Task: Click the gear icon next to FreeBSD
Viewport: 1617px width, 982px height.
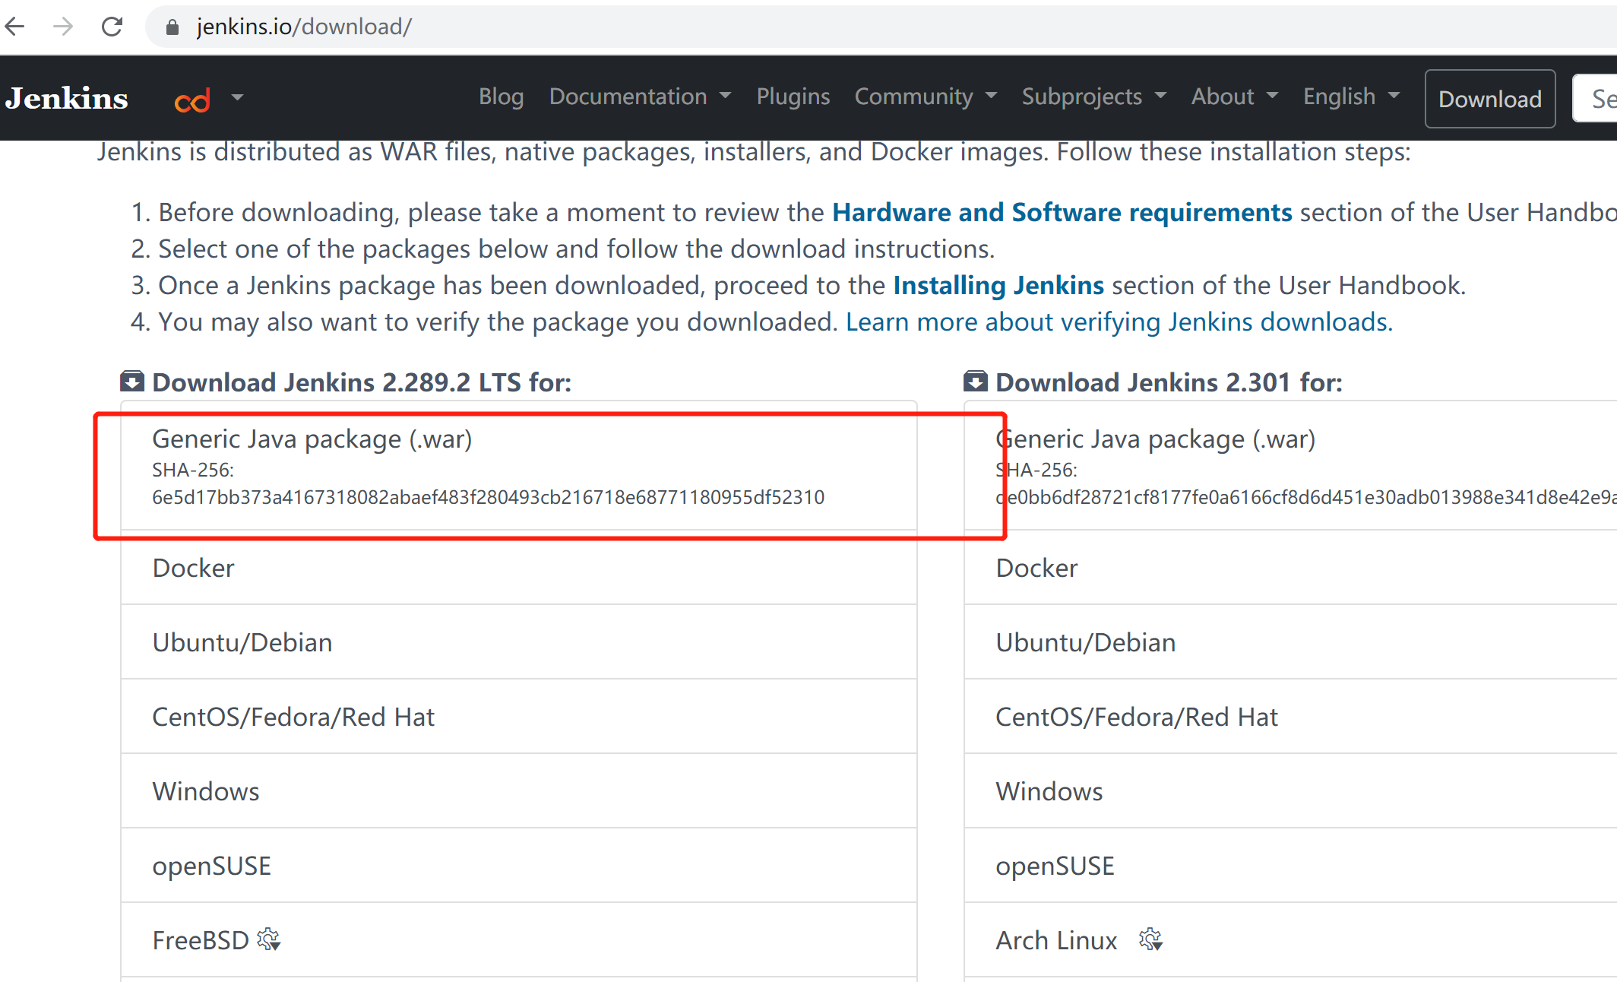Action: click(x=269, y=940)
